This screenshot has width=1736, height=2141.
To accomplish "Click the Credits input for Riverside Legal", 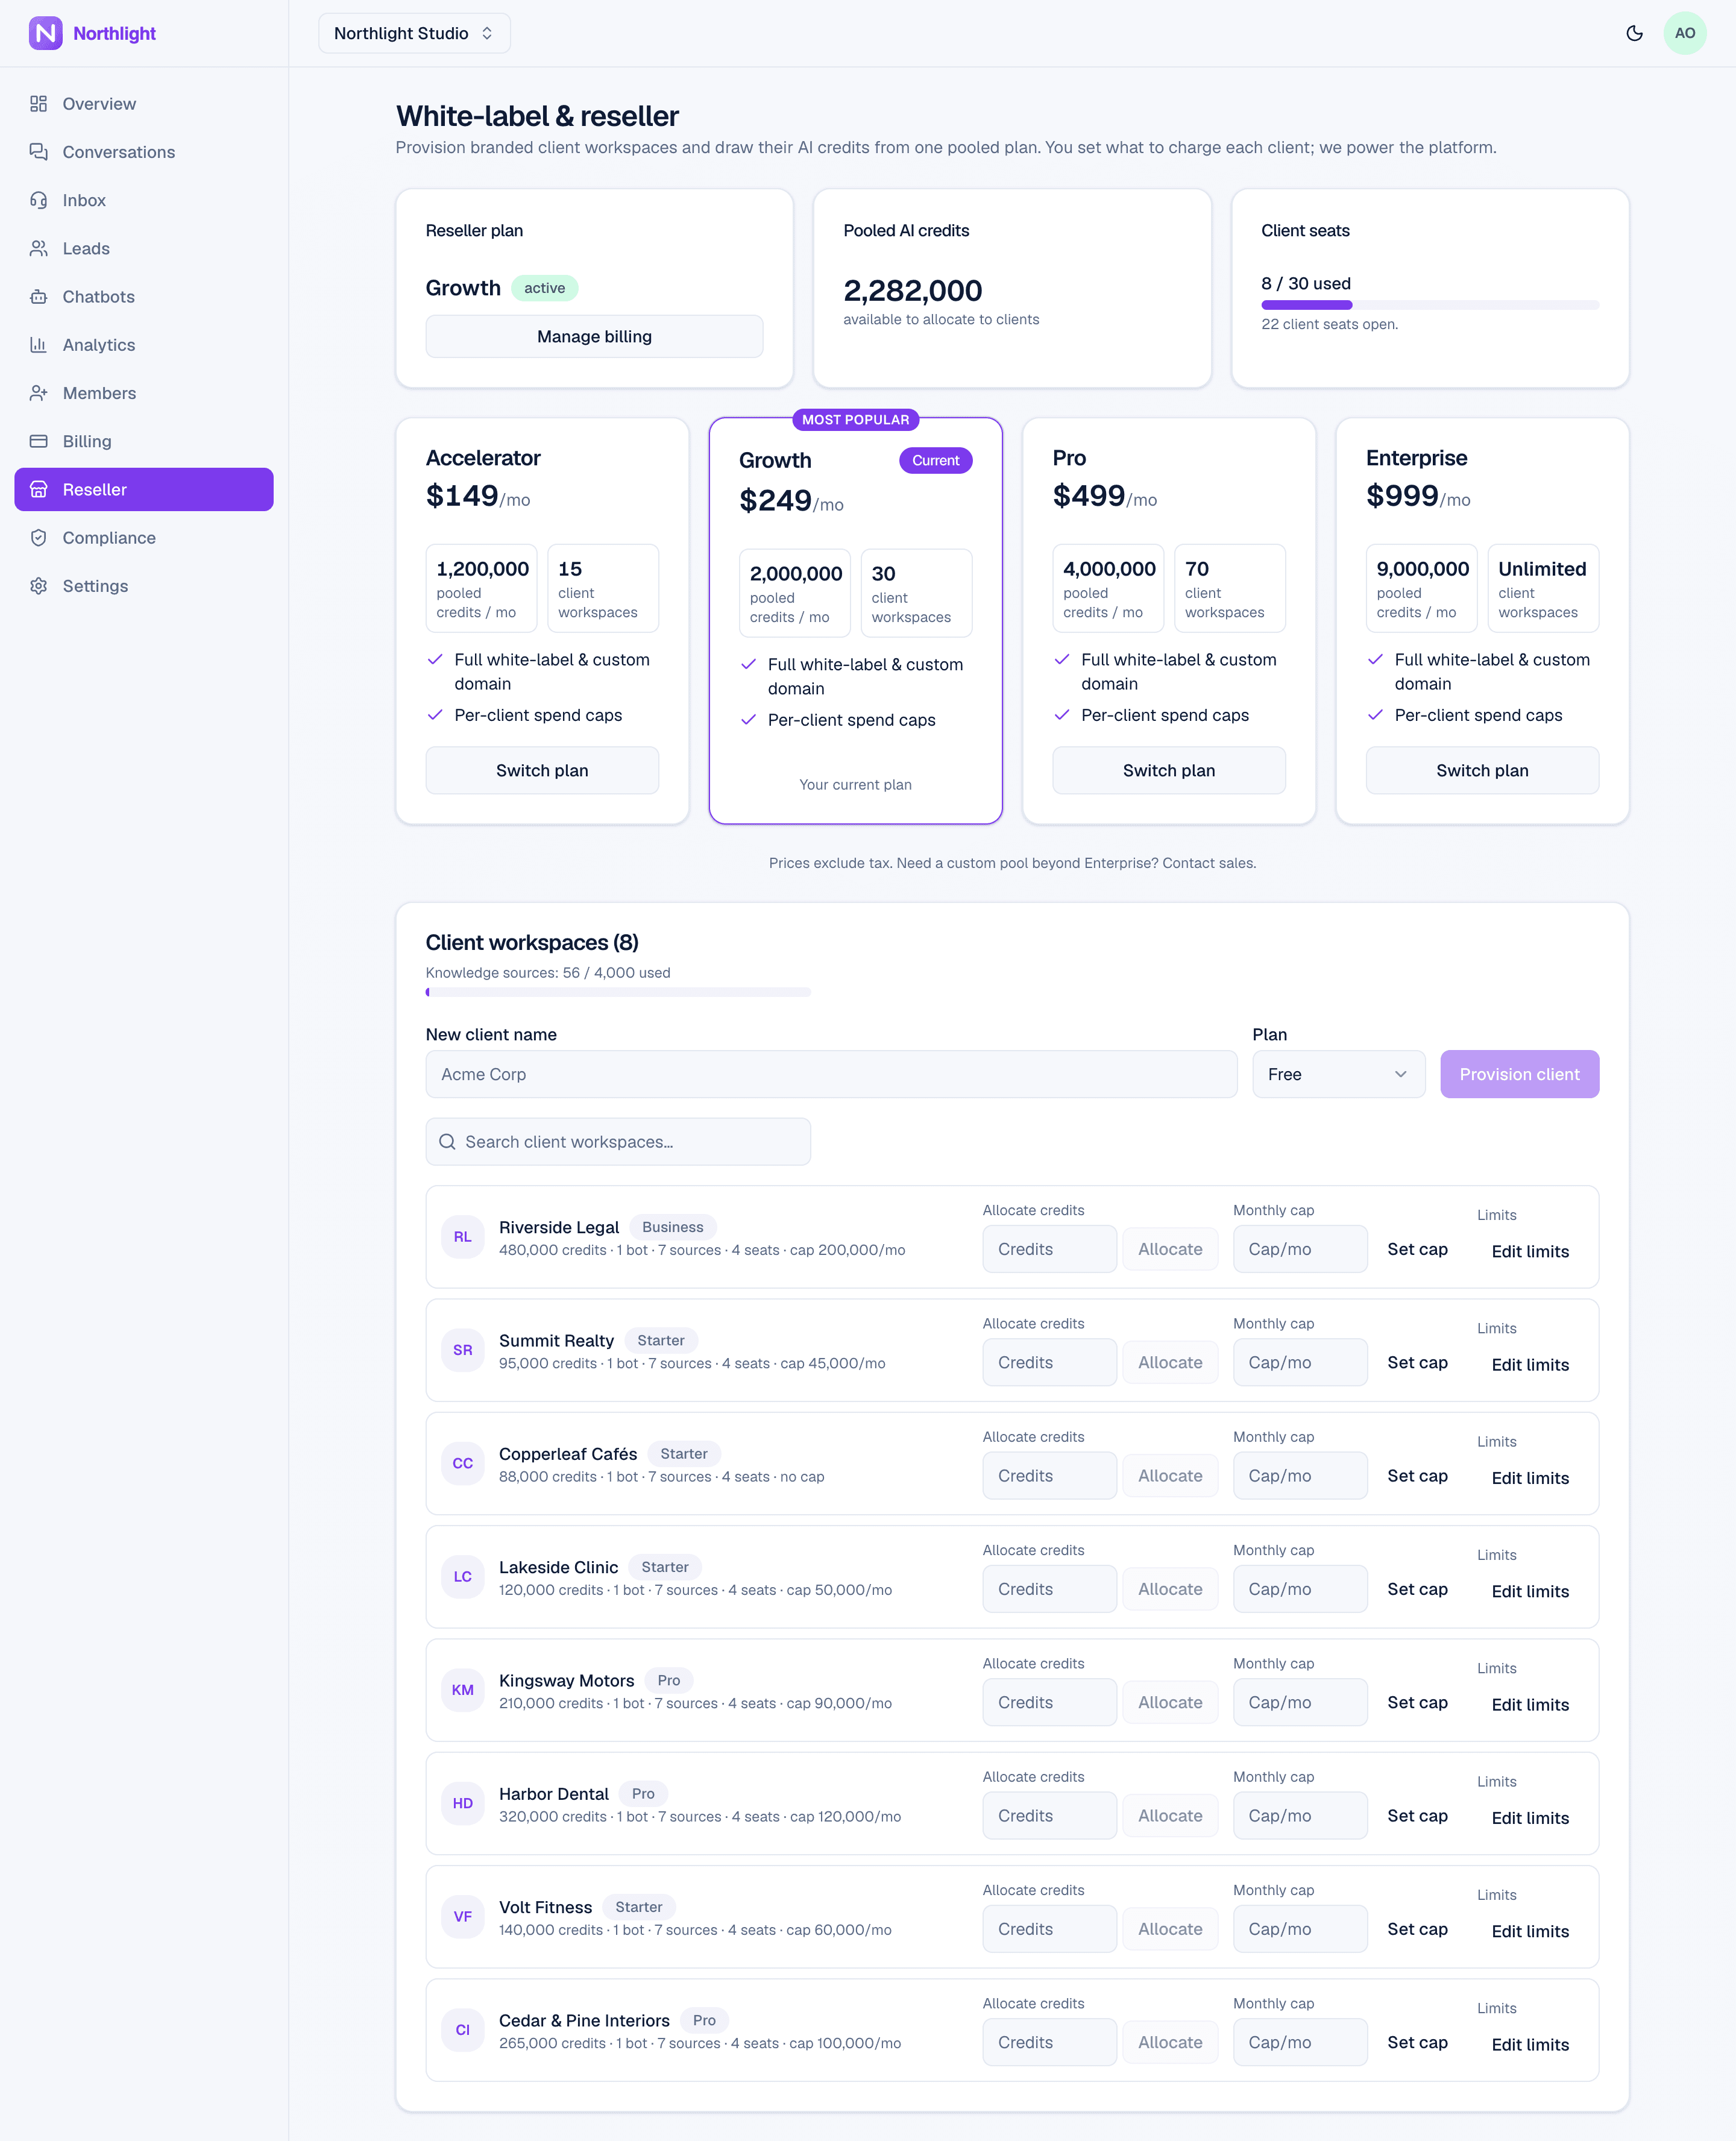I will coord(1049,1249).
